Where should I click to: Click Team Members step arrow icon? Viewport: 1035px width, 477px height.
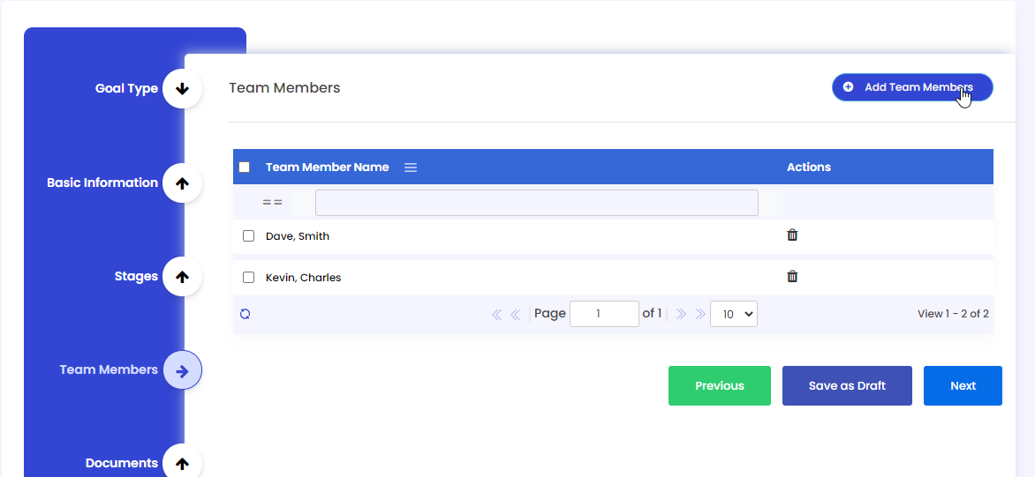[183, 370]
